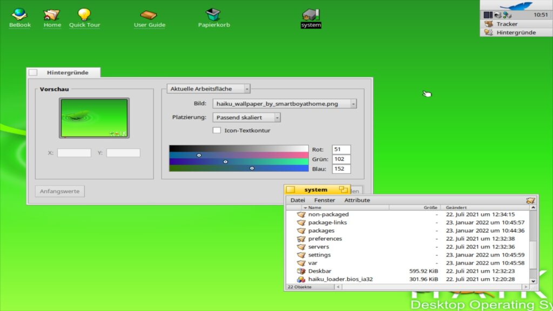553x311 pixels.
Task: Click the Blau value field
Action: pos(341,169)
